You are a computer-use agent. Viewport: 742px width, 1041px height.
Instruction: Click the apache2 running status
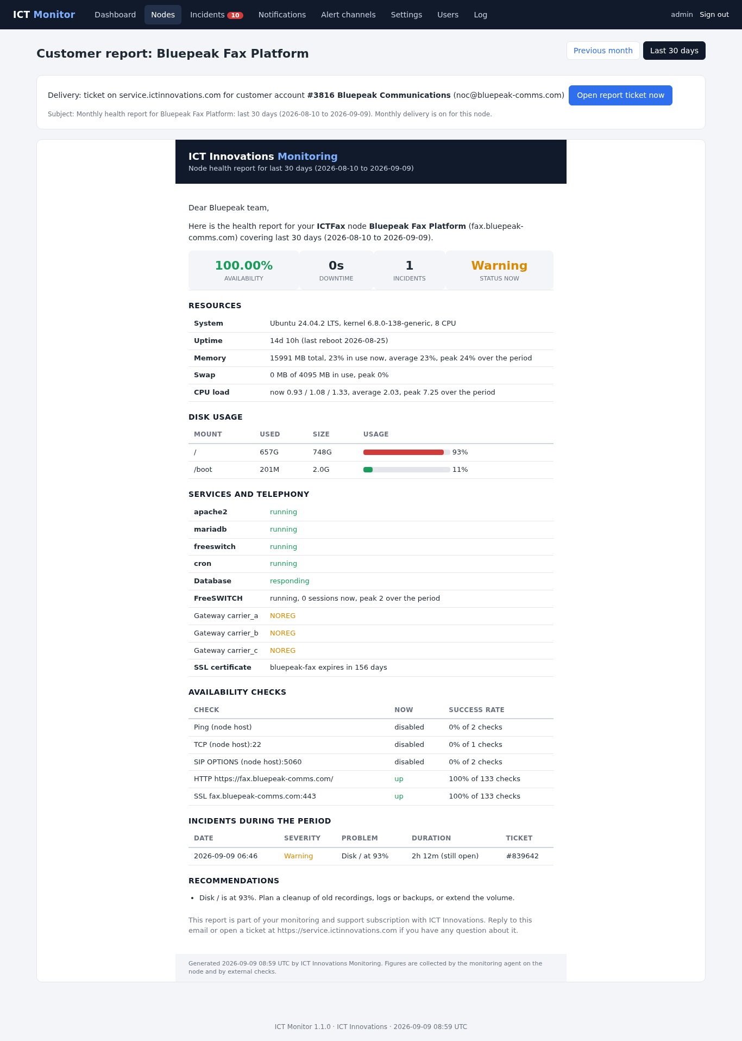tap(284, 512)
